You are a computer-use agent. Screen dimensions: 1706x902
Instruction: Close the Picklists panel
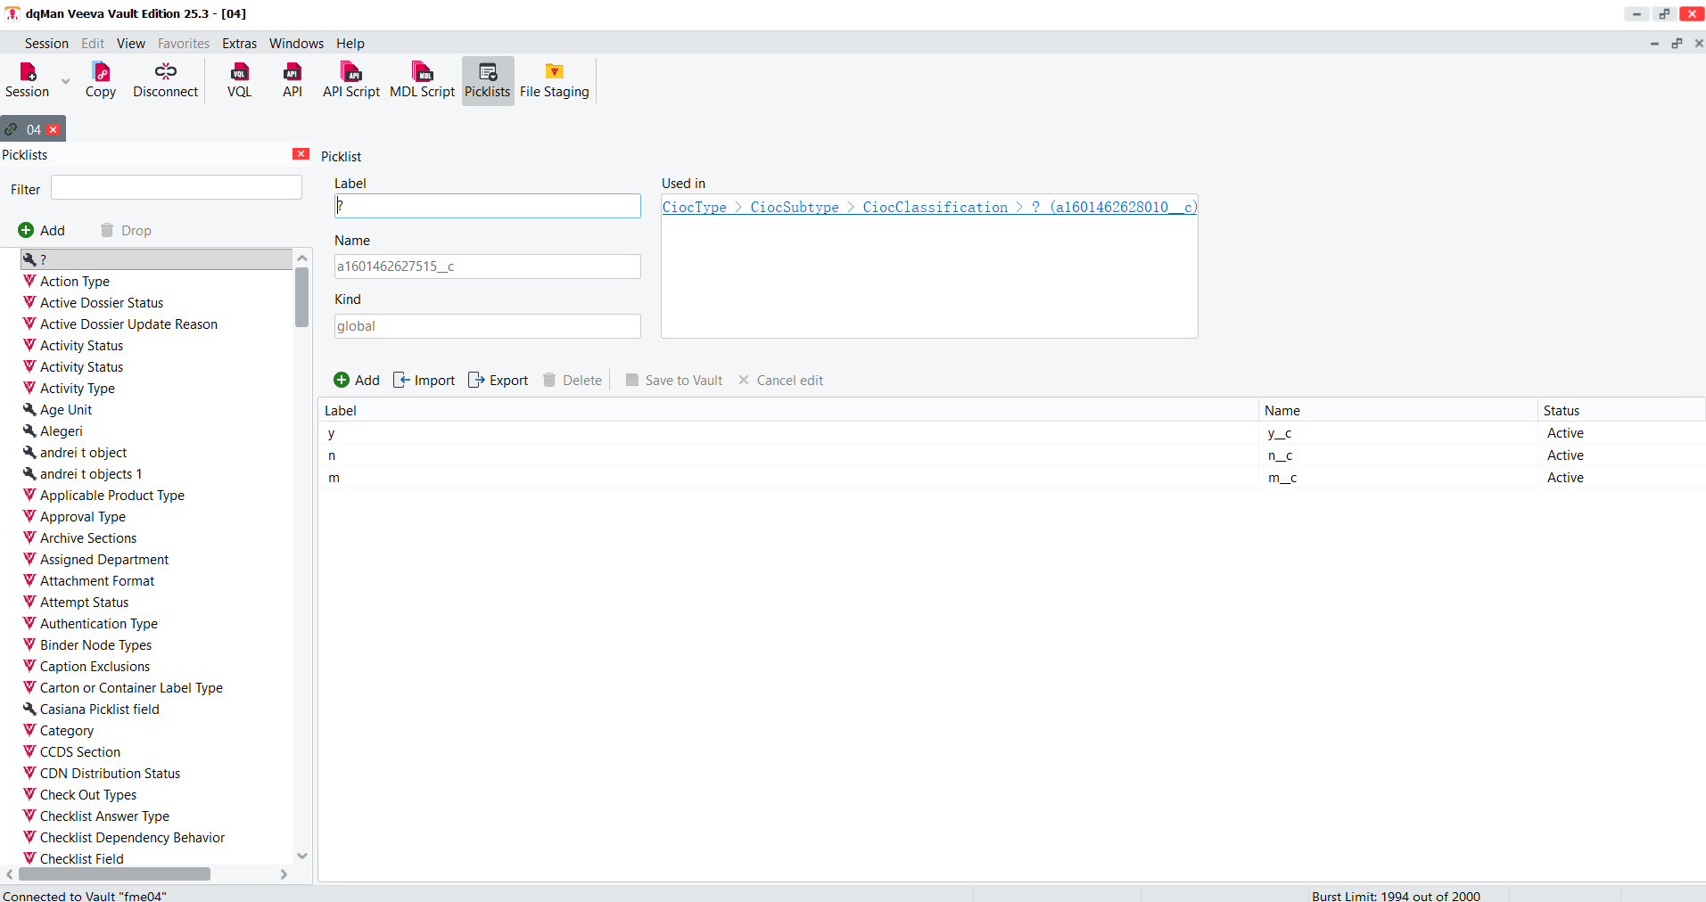tap(301, 154)
